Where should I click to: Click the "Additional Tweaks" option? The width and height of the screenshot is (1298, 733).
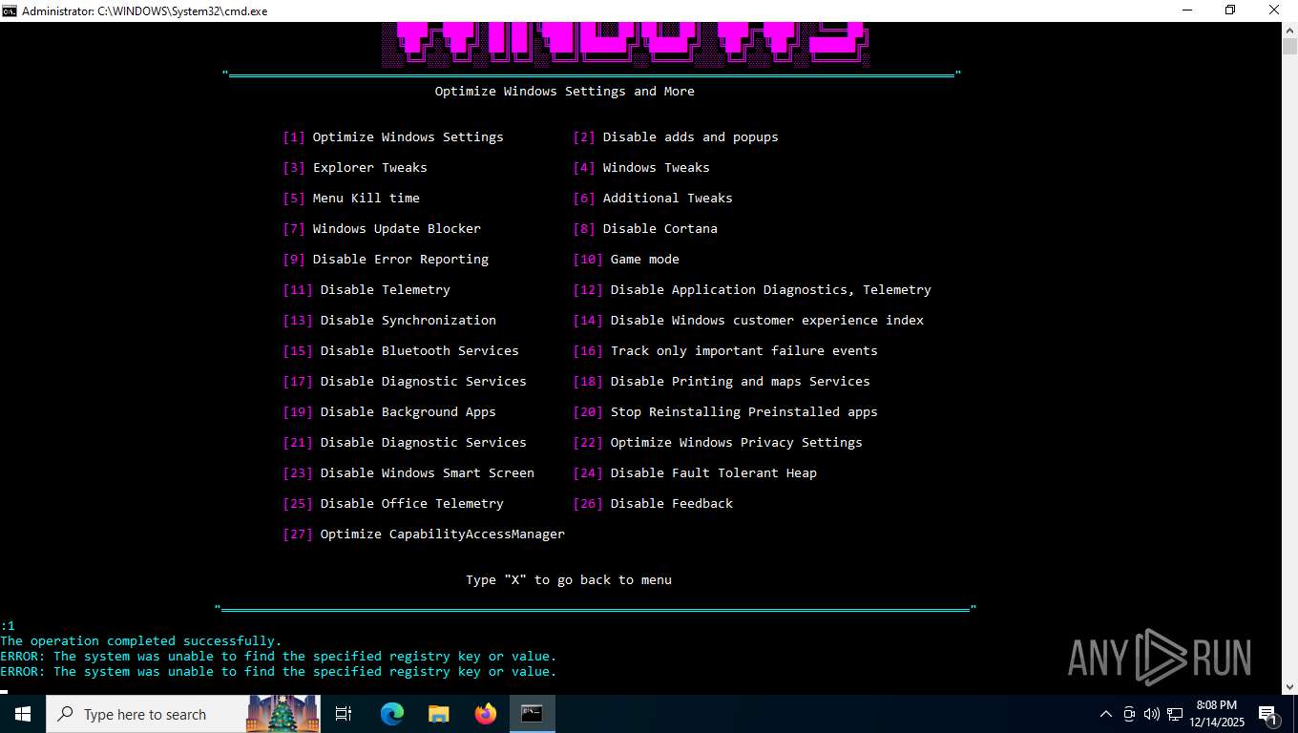[x=667, y=199]
